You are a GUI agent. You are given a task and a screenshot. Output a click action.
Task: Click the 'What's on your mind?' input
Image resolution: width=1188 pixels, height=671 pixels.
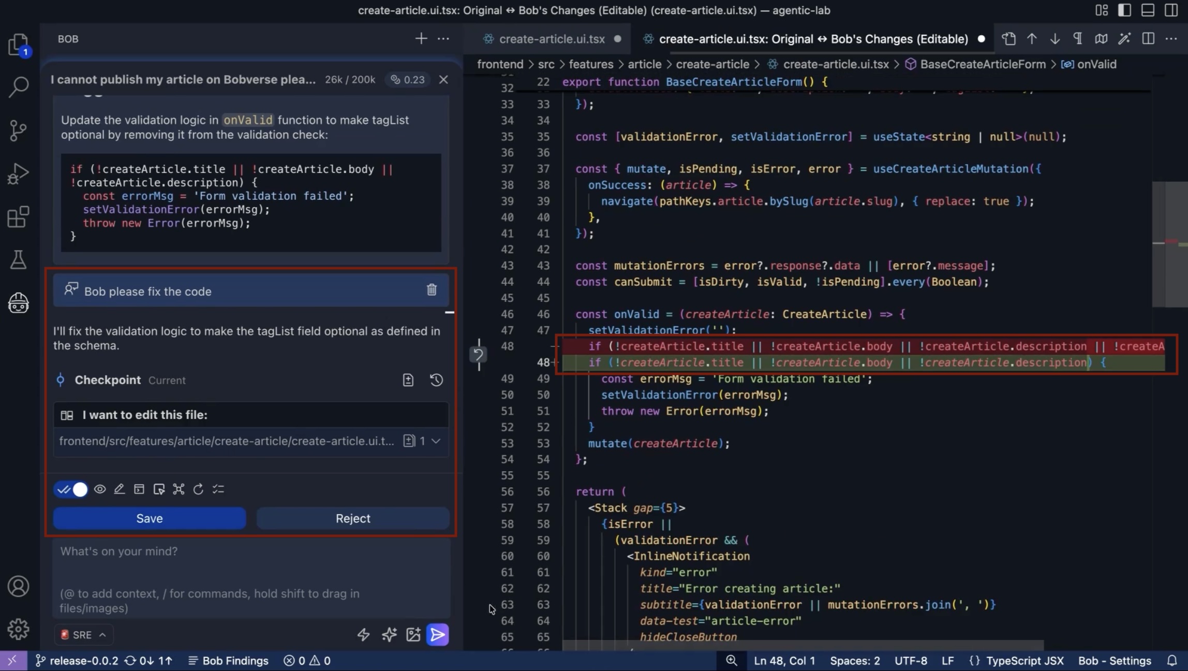click(251, 570)
